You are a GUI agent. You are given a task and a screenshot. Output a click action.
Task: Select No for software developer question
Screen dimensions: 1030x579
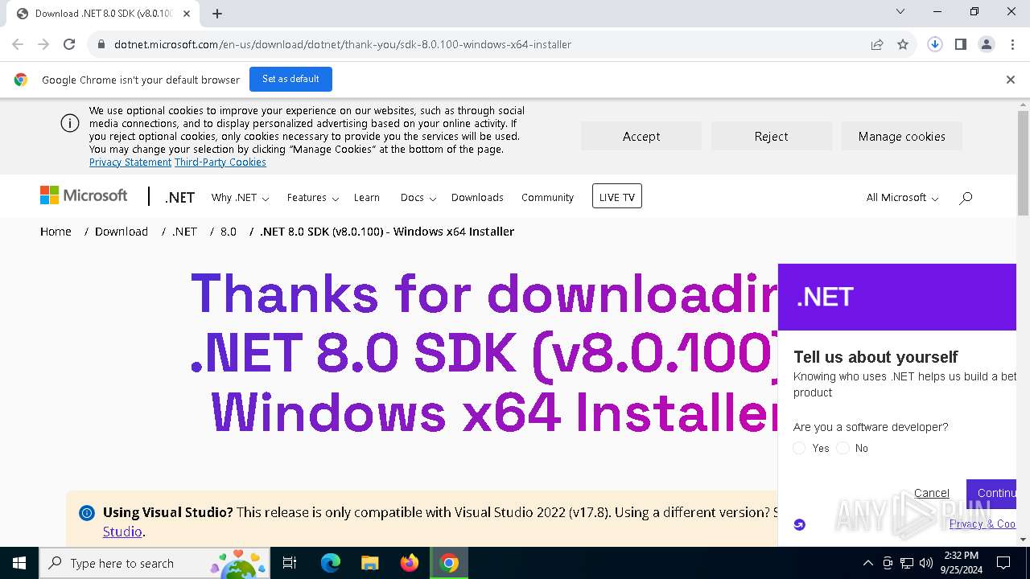843,448
